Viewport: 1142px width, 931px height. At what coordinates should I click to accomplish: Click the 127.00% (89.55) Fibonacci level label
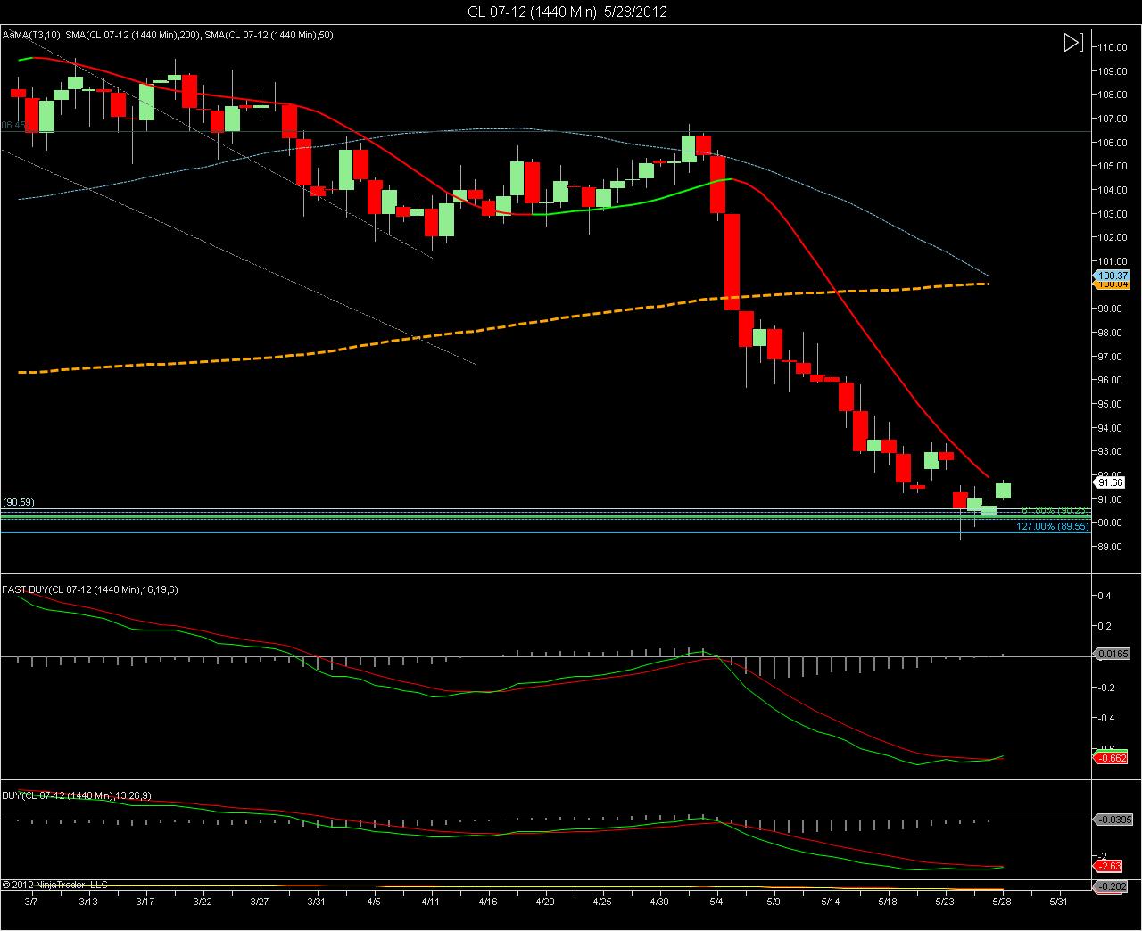tap(1053, 526)
